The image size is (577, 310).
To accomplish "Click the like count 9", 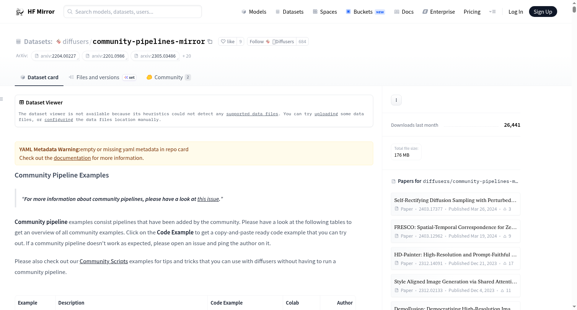I will 241,41.
